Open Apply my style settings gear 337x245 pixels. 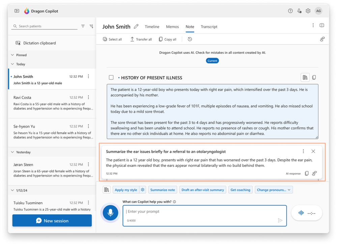(142, 190)
